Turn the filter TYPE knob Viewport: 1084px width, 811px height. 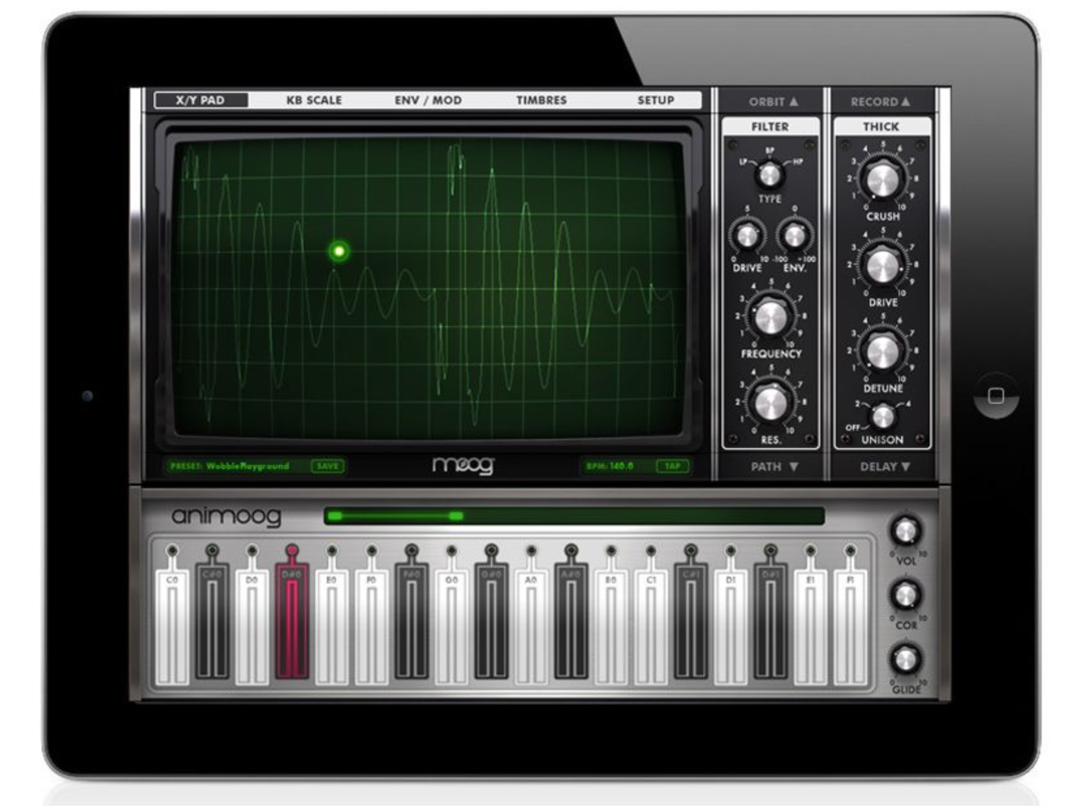[x=769, y=174]
